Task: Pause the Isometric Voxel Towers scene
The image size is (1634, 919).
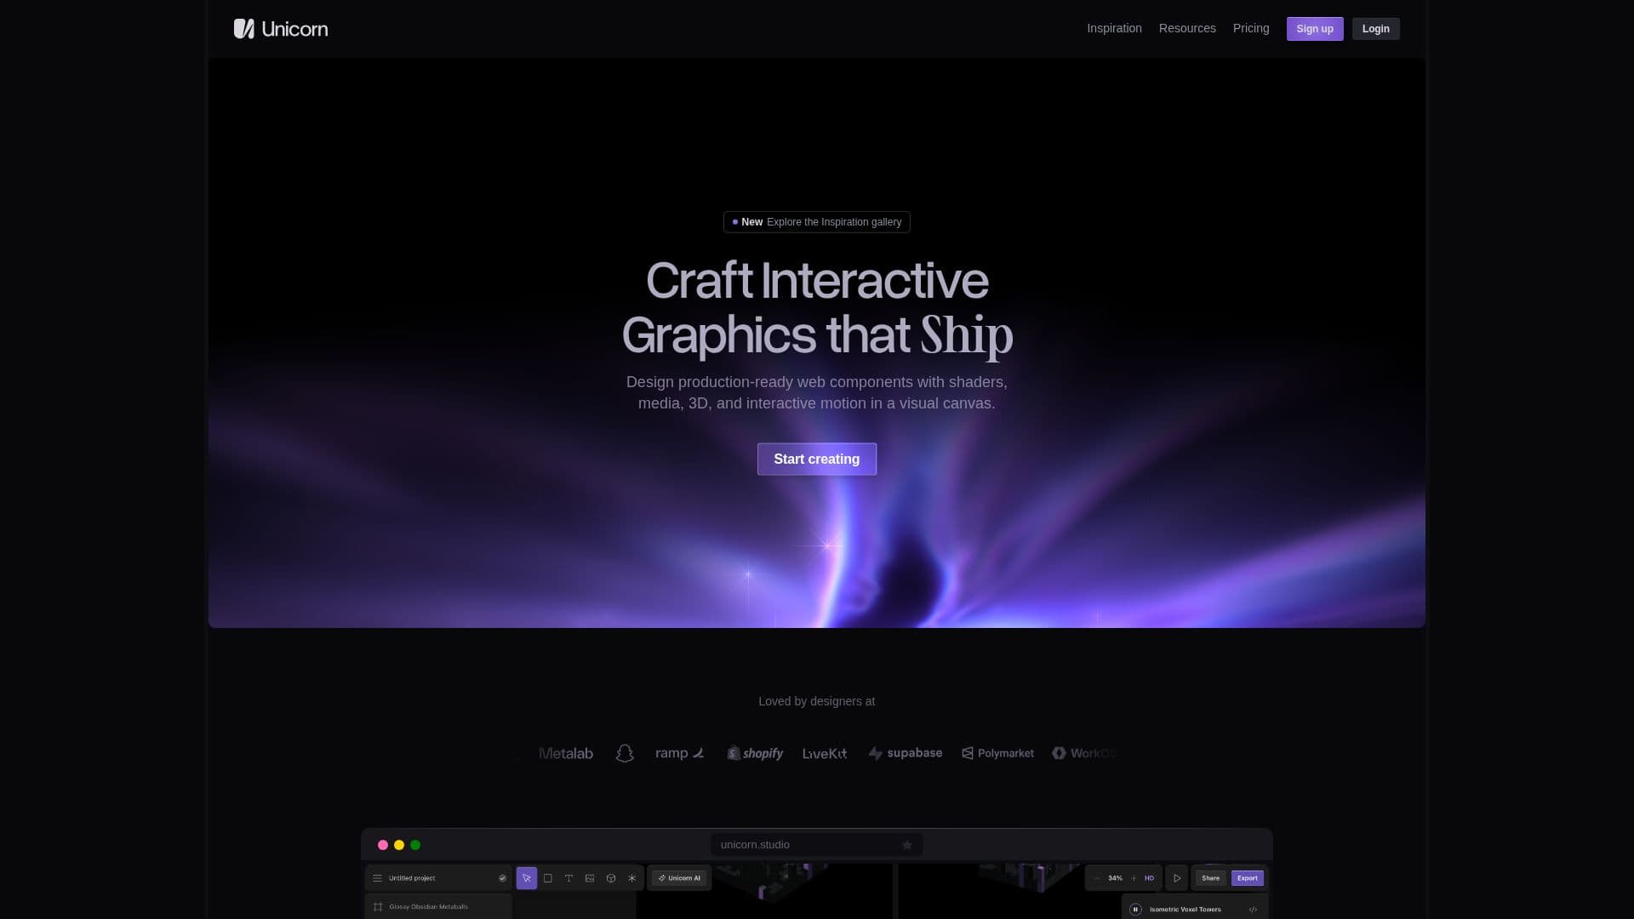Action: [1135, 910]
